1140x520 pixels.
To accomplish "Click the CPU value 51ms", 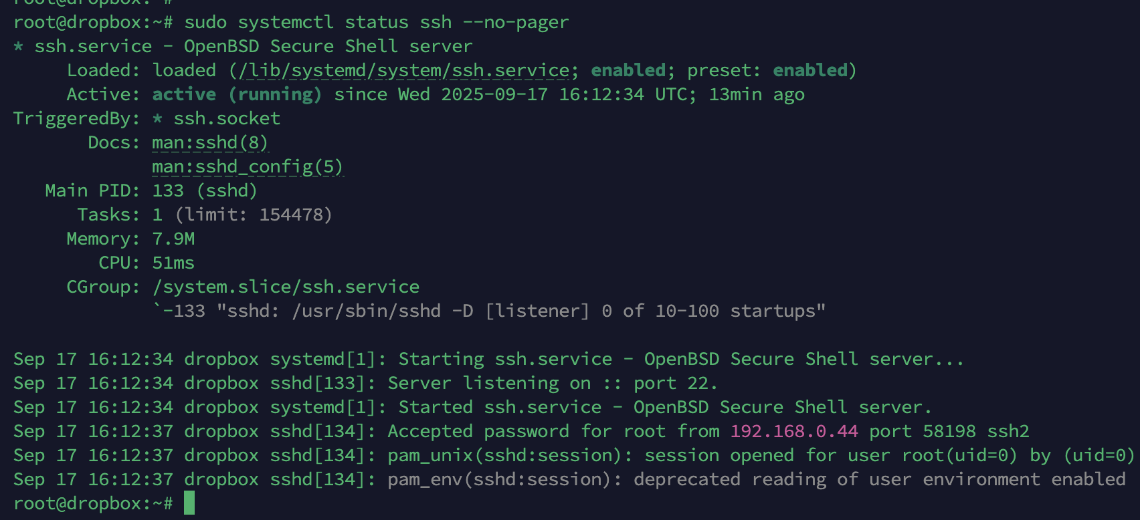I will pyautogui.click(x=173, y=263).
